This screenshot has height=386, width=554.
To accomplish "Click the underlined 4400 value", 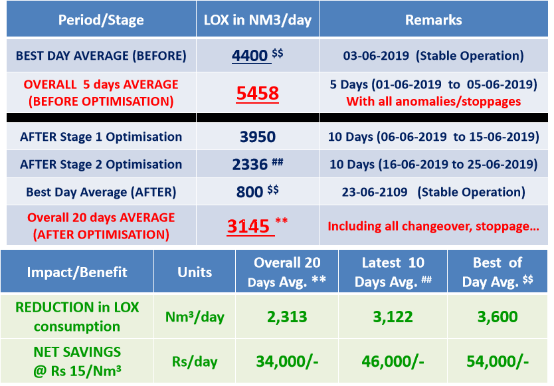I will (x=250, y=56).
